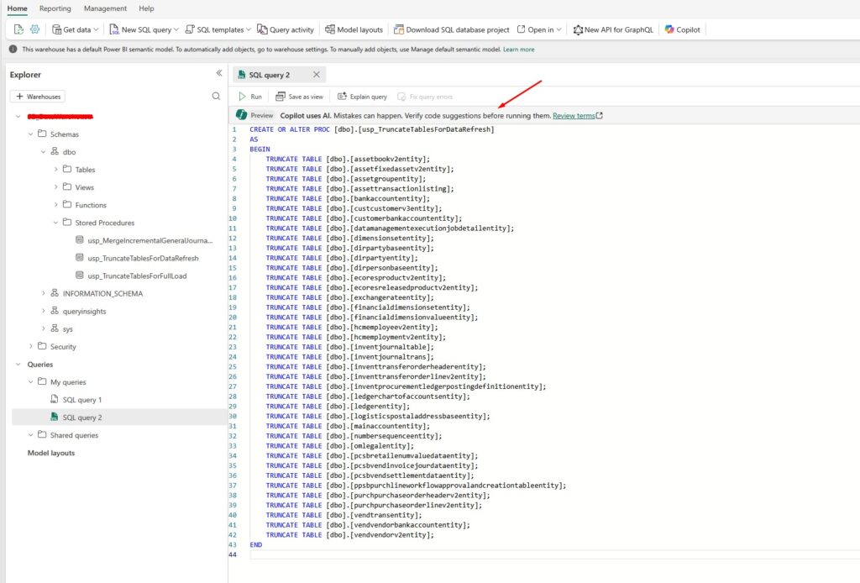Screen dimensions: 860x583
Task: Click the Run play icon
Action: tap(243, 97)
